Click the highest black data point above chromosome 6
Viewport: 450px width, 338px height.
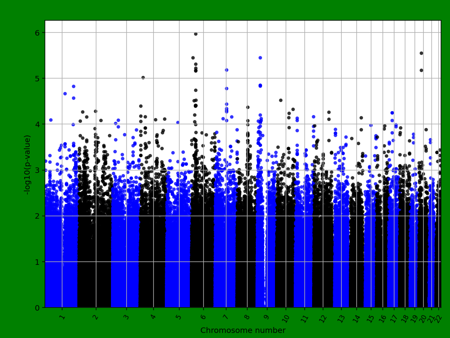(x=195, y=34)
